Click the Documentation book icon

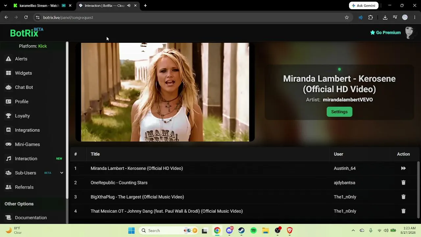[x=9, y=218]
